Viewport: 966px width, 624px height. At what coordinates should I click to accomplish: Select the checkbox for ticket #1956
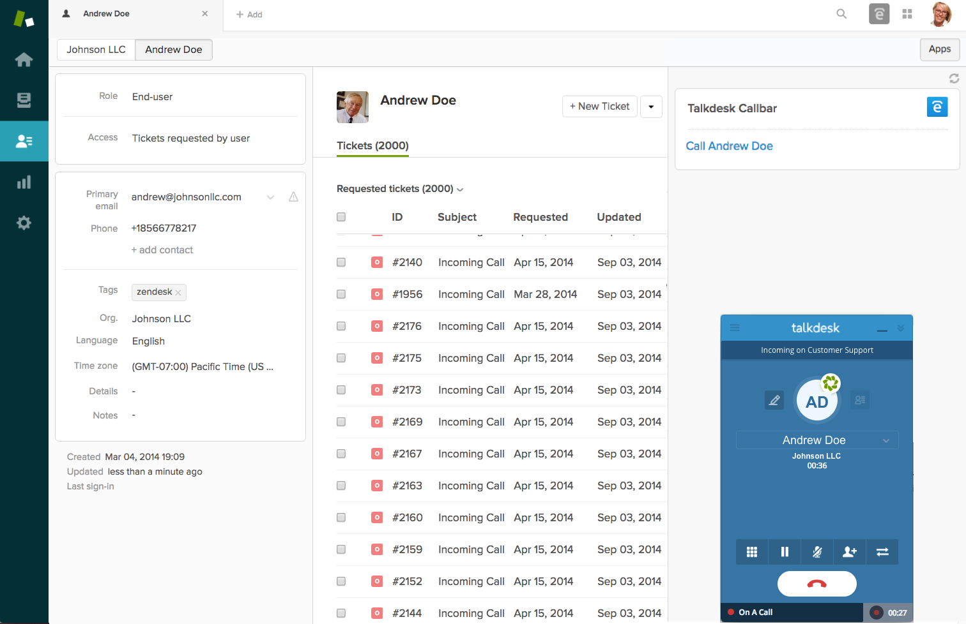click(341, 294)
